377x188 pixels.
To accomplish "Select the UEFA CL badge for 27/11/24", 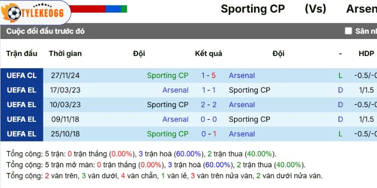I will pos(22,75).
